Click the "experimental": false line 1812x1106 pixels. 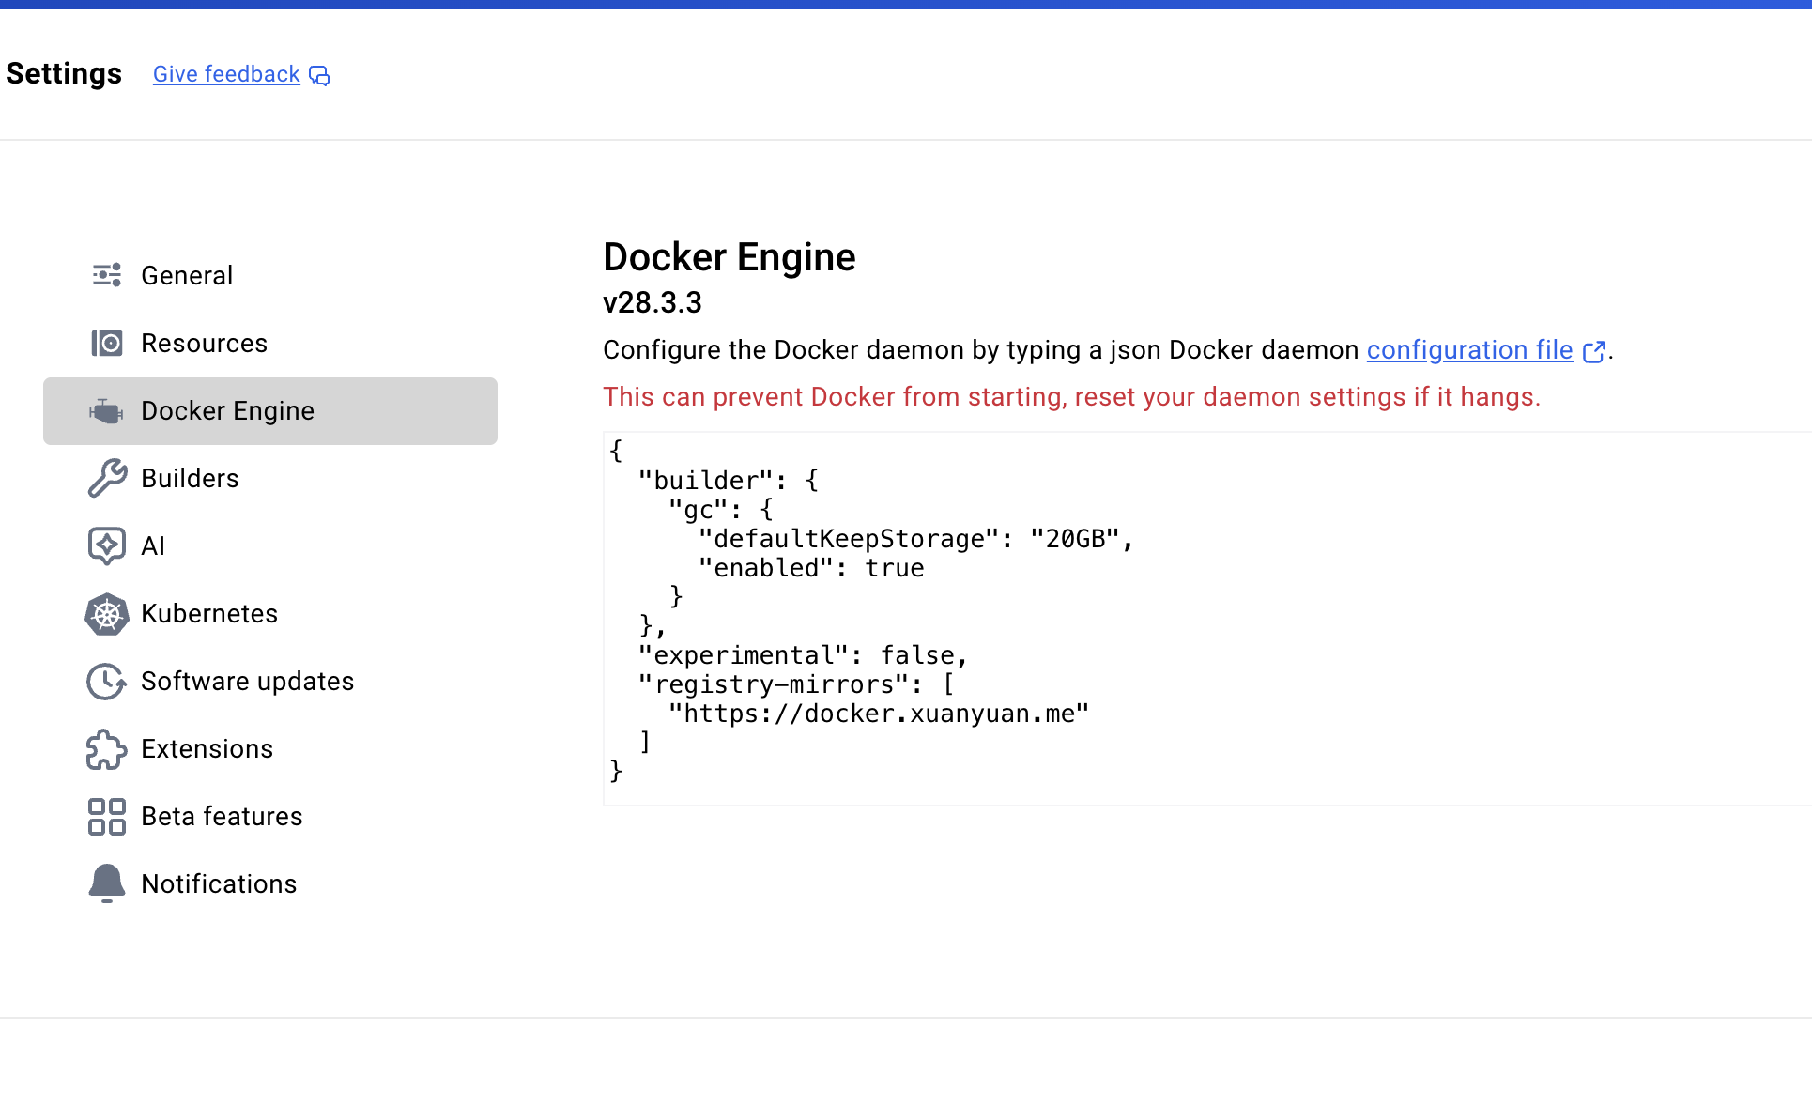click(x=803, y=655)
